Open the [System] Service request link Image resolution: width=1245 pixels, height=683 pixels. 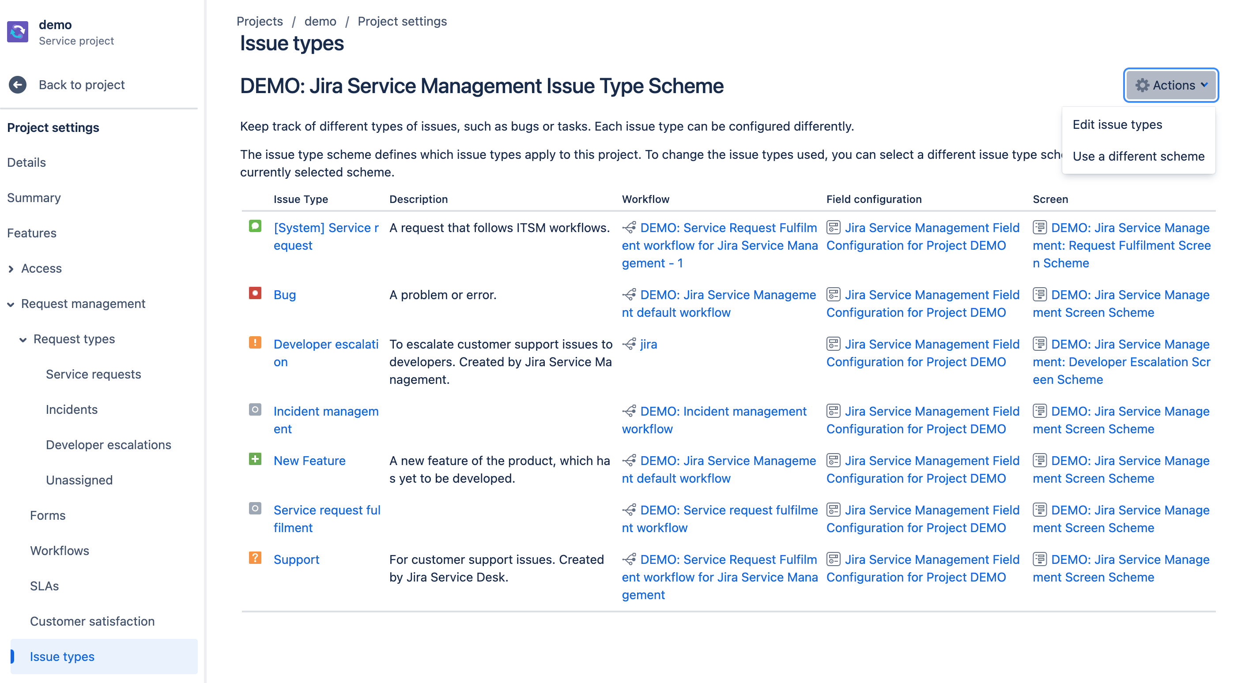click(x=326, y=236)
